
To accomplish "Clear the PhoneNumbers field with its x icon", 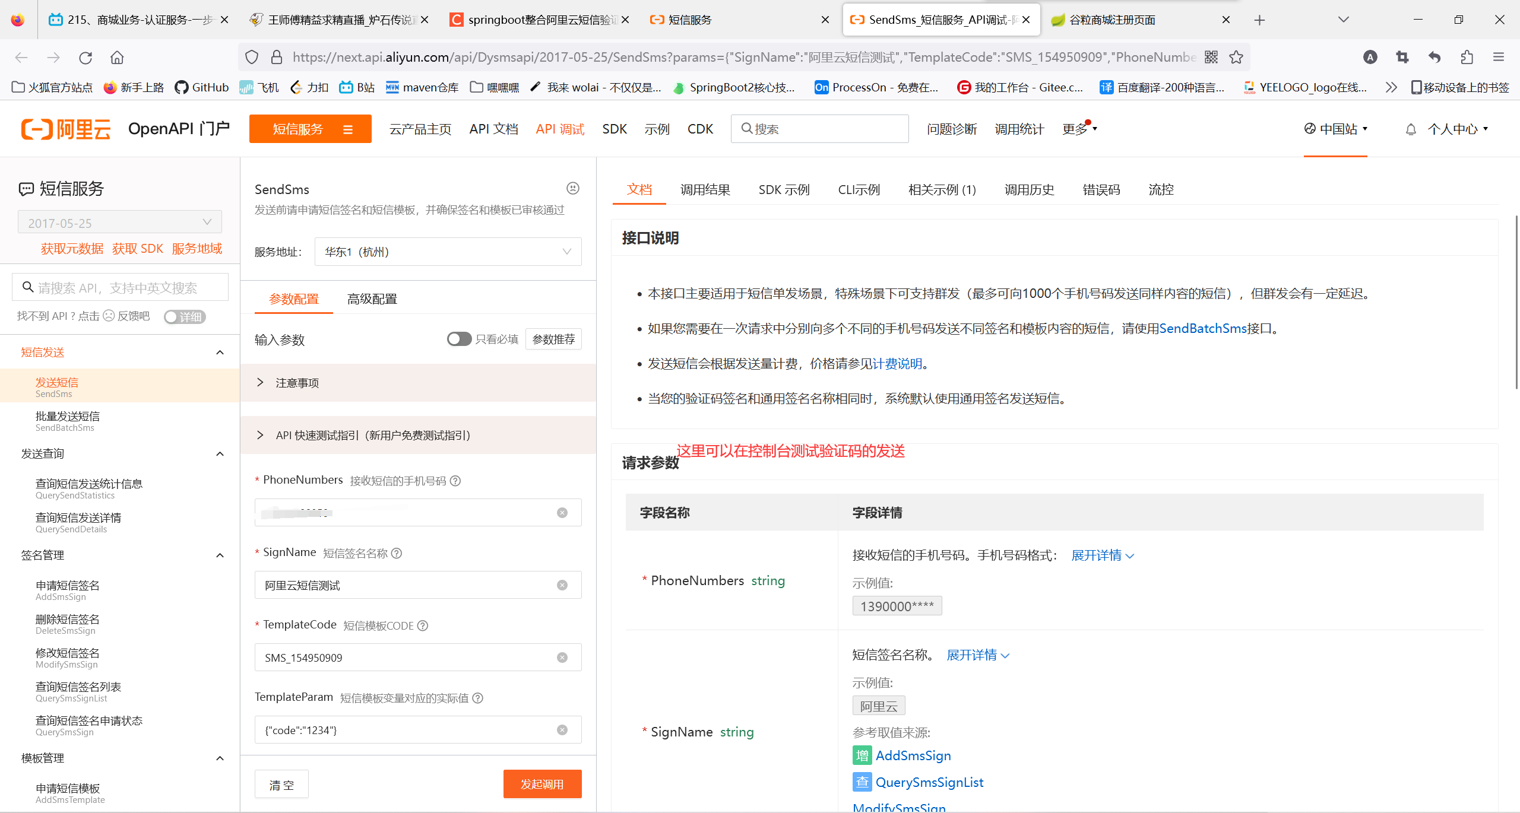I will pyautogui.click(x=562, y=513).
